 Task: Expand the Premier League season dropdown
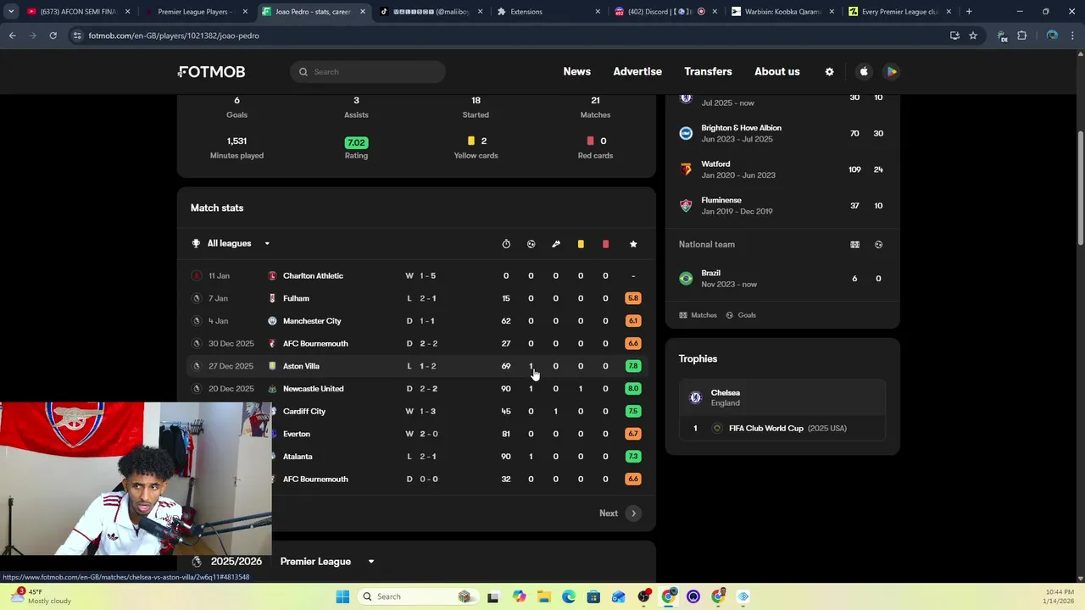327,562
